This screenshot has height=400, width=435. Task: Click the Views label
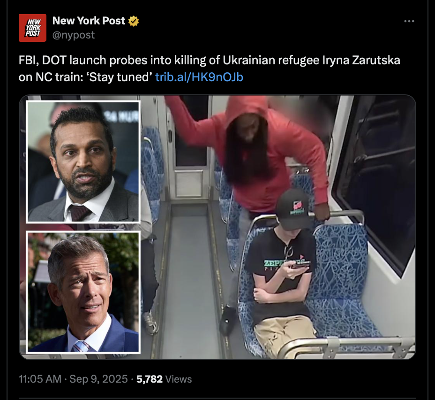[179, 379]
